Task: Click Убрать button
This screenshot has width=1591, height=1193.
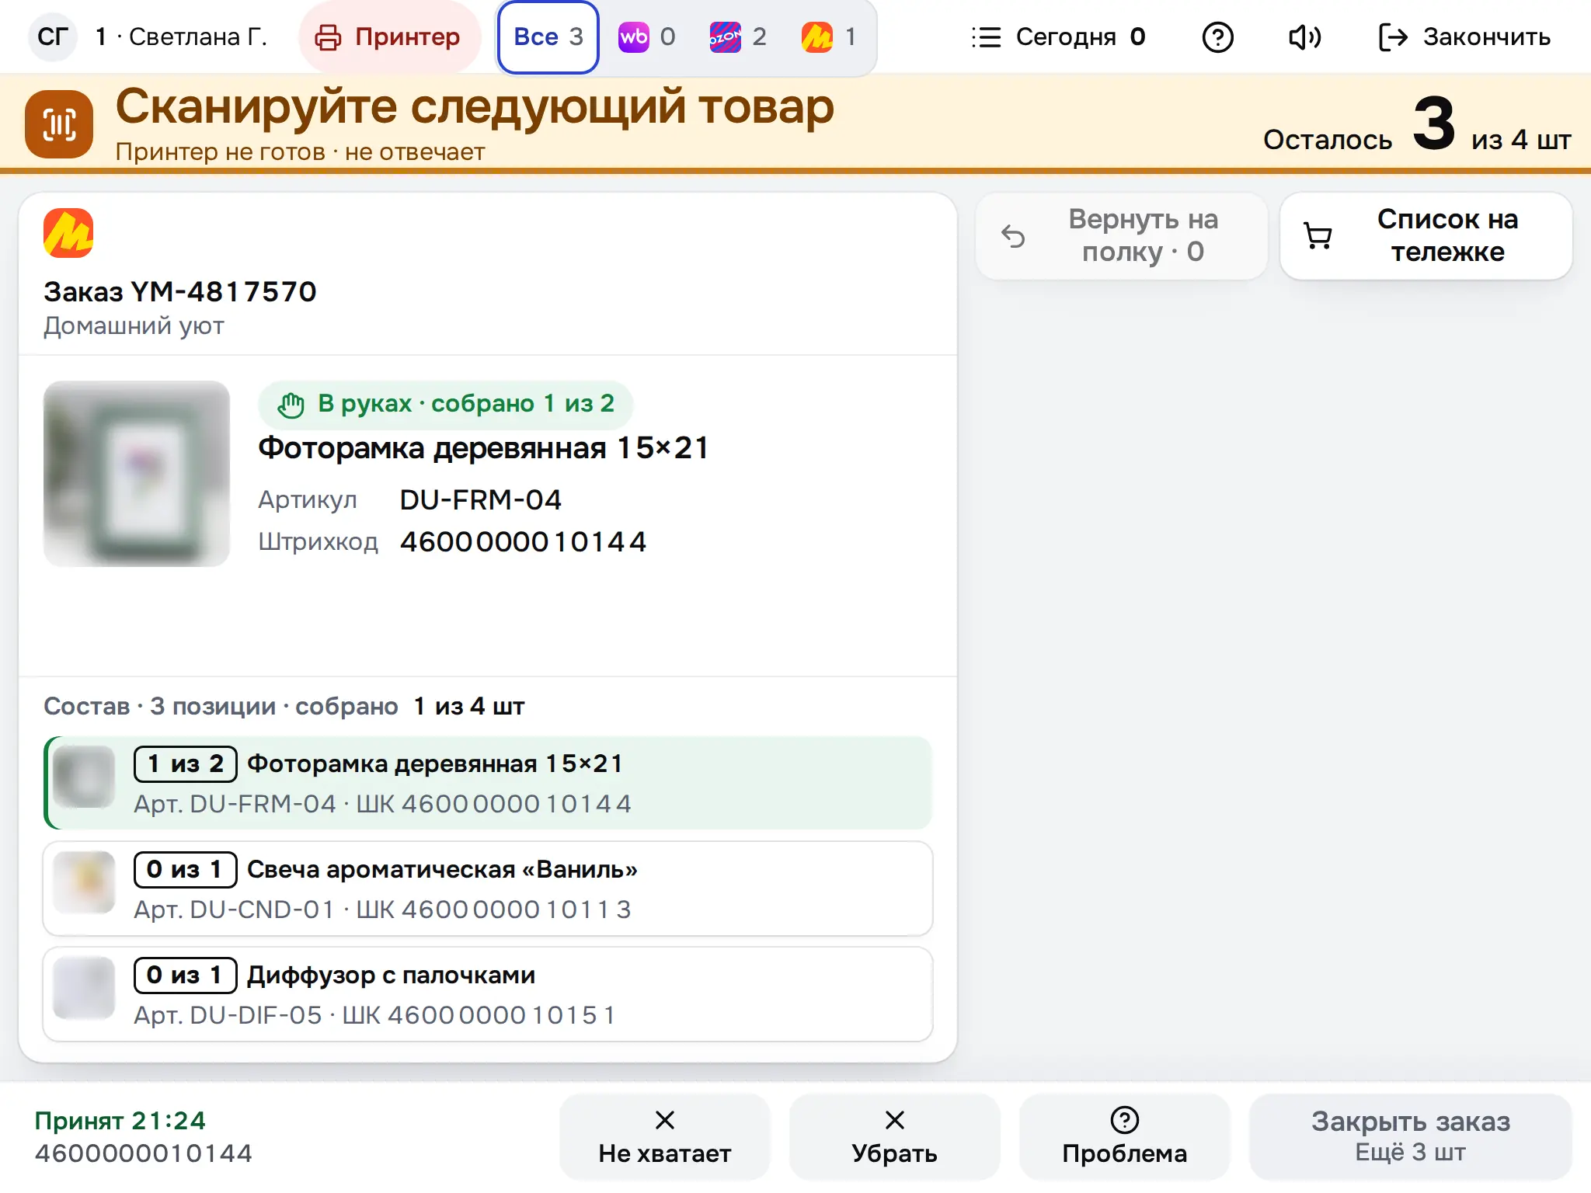Action: pyautogui.click(x=894, y=1137)
